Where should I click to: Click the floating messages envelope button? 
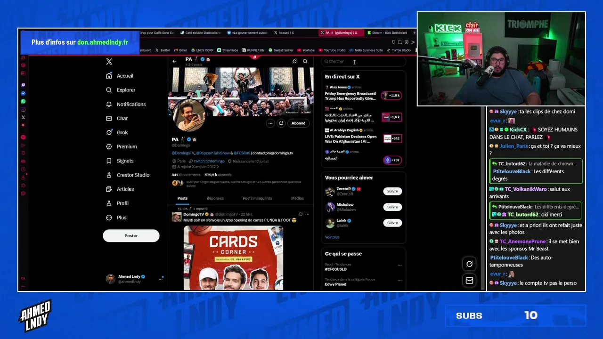click(x=469, y=280)
